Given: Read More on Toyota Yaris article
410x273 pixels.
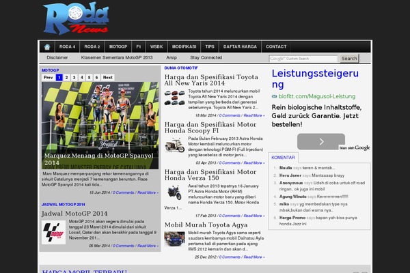Looking at the screenshot, I should (x=254, y=115).
